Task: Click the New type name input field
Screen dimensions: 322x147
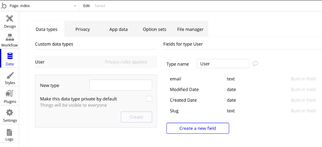Action: (x=121, y=85)
